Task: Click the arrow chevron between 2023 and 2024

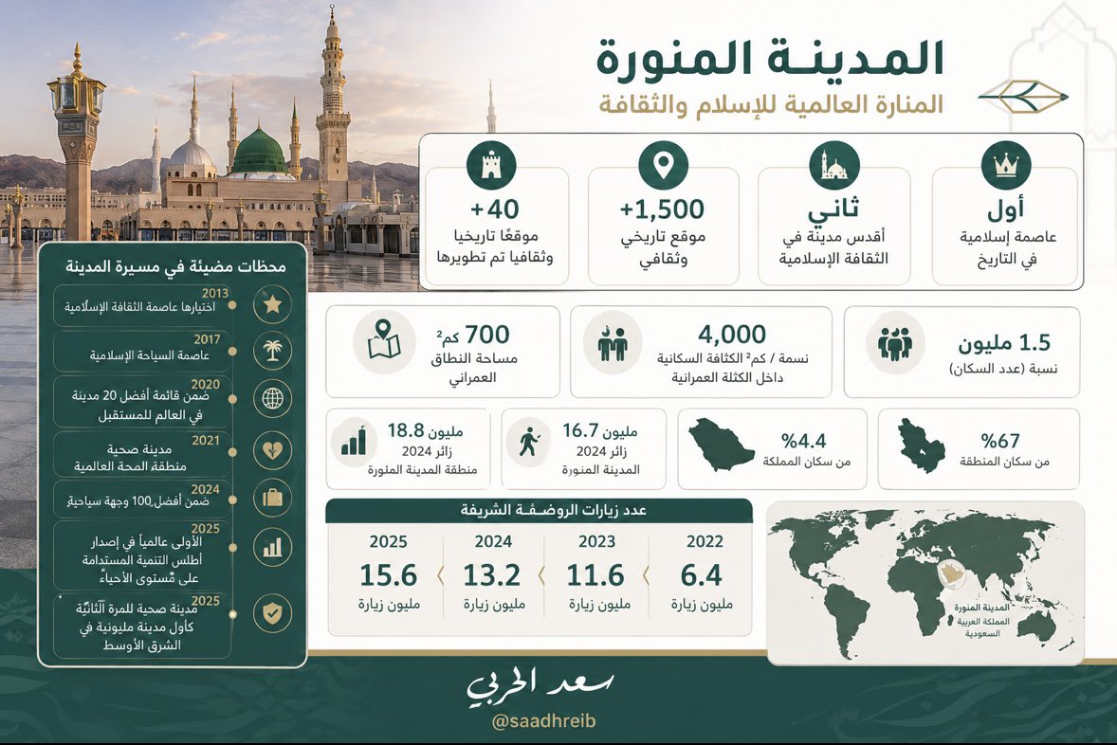Action: point(542,575)
